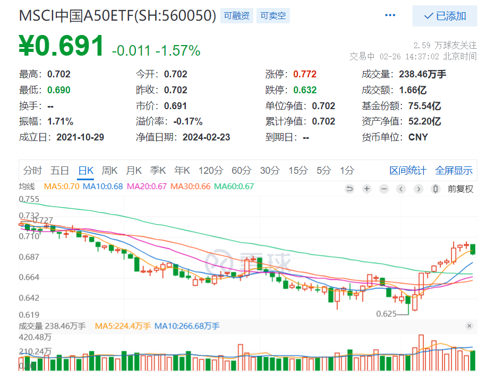The width and height of the screenshot is (490, 372).
Task: Click the MSCI中国A50ETF(SH:560050) title
Action: point(117,15)
